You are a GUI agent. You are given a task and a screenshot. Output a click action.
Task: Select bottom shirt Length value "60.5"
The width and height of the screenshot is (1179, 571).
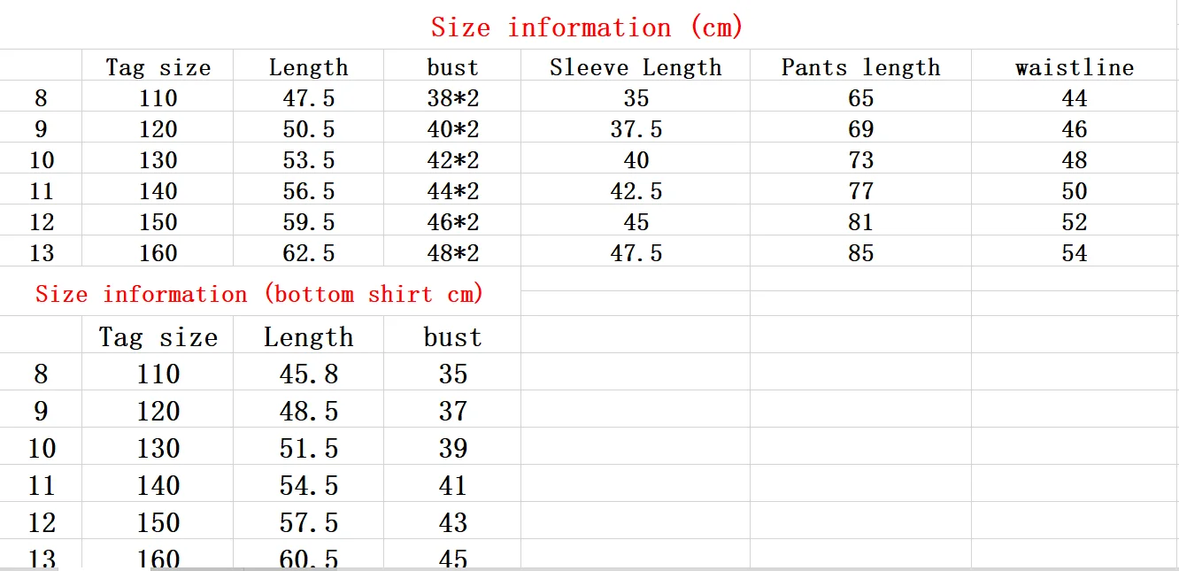(x=309, y=559)
